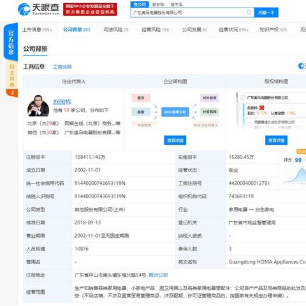Click industry value 家用电器 — 白色家电
The width and height of the screenshot is (306, 306).
click(251, 210)
